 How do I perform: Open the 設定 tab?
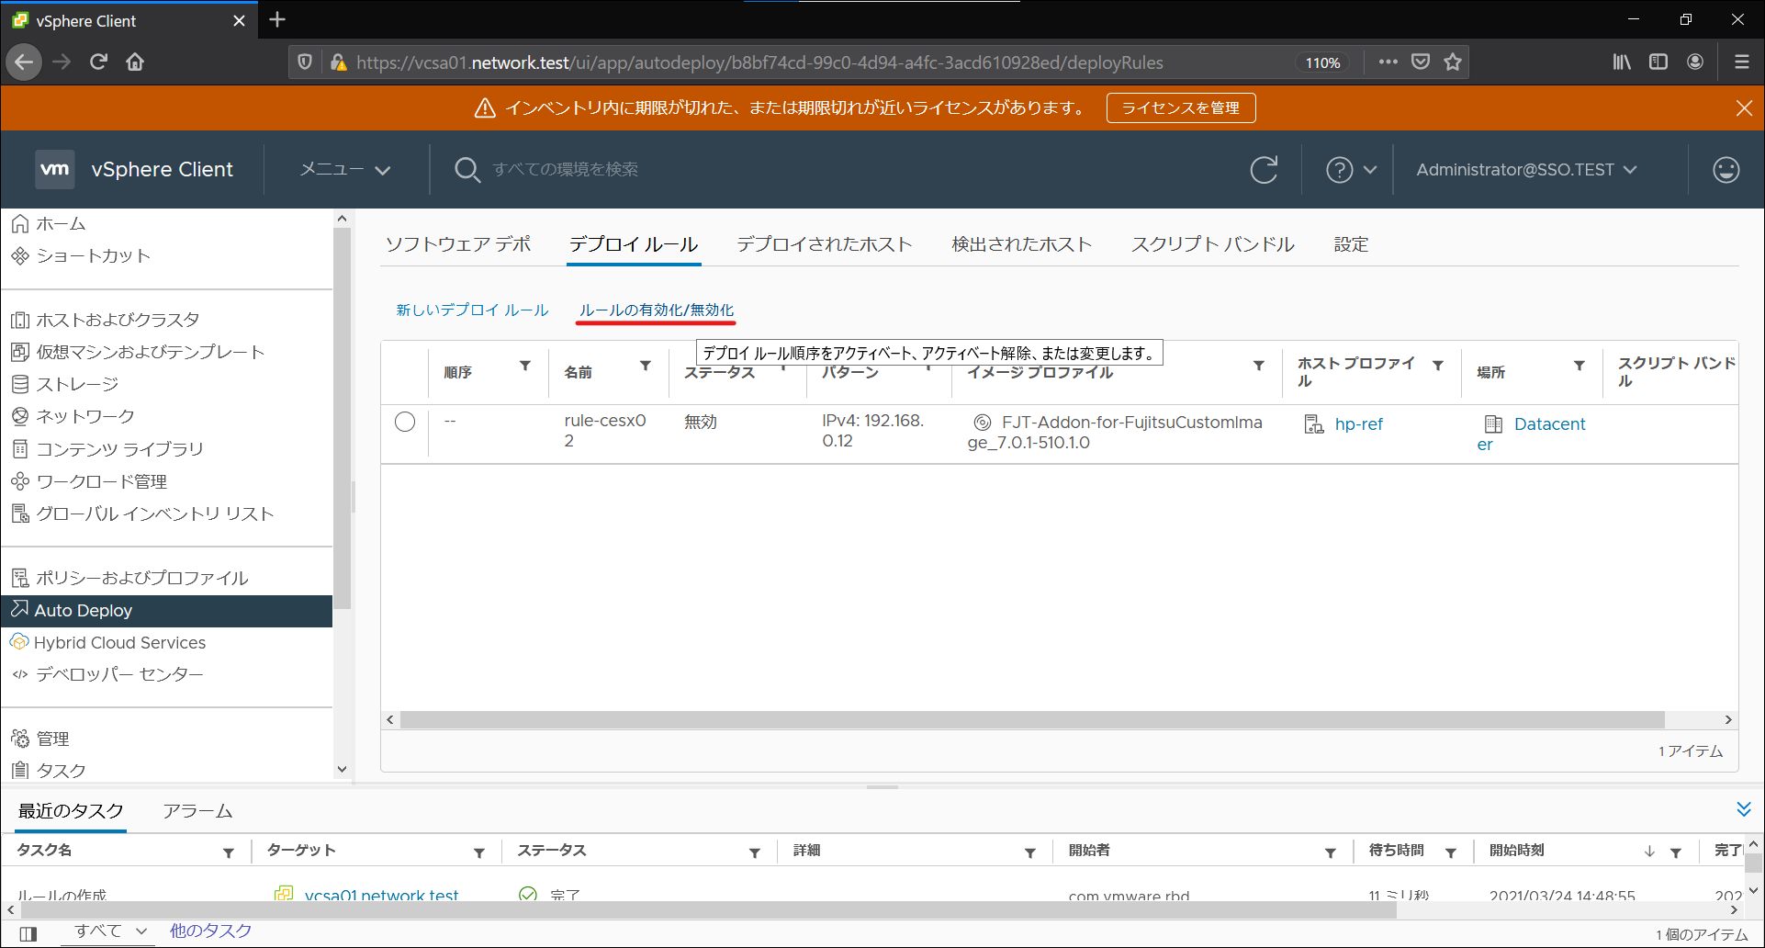tap(1351, 244)
